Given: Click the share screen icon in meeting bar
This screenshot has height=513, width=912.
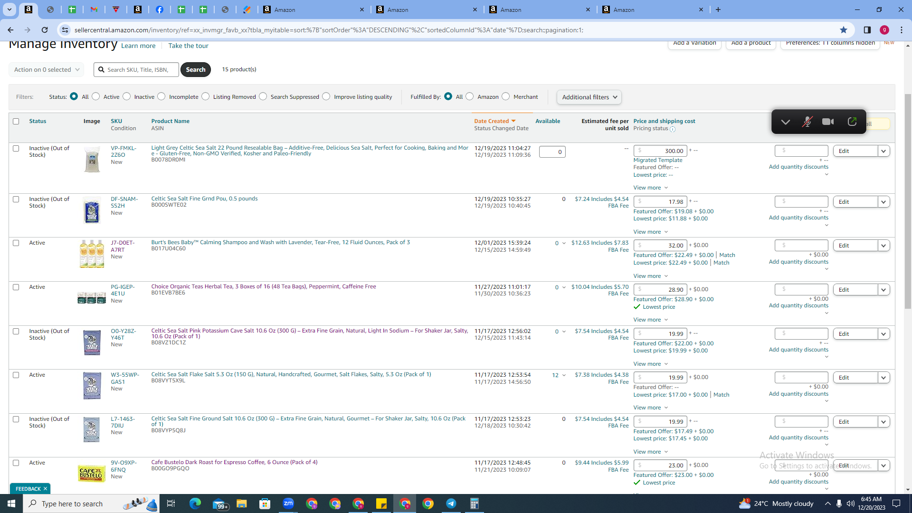Looking at the screenshot, I should pos(852,122).
